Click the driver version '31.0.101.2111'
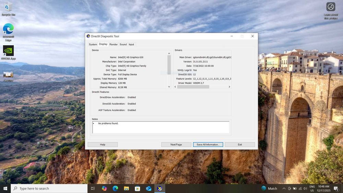 [200, 62]
